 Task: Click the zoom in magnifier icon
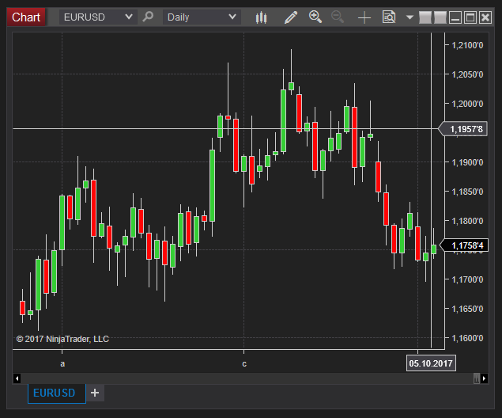[x=315, y=17]
